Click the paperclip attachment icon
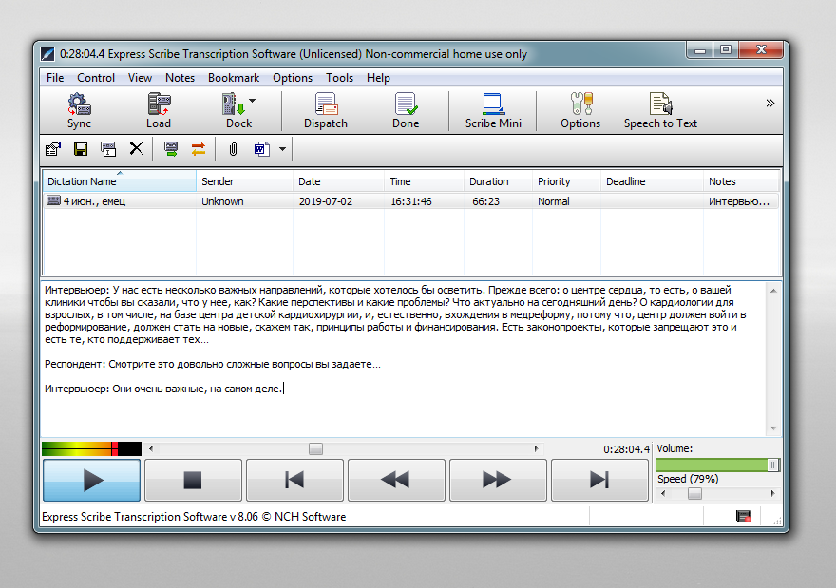 (233, 149)
